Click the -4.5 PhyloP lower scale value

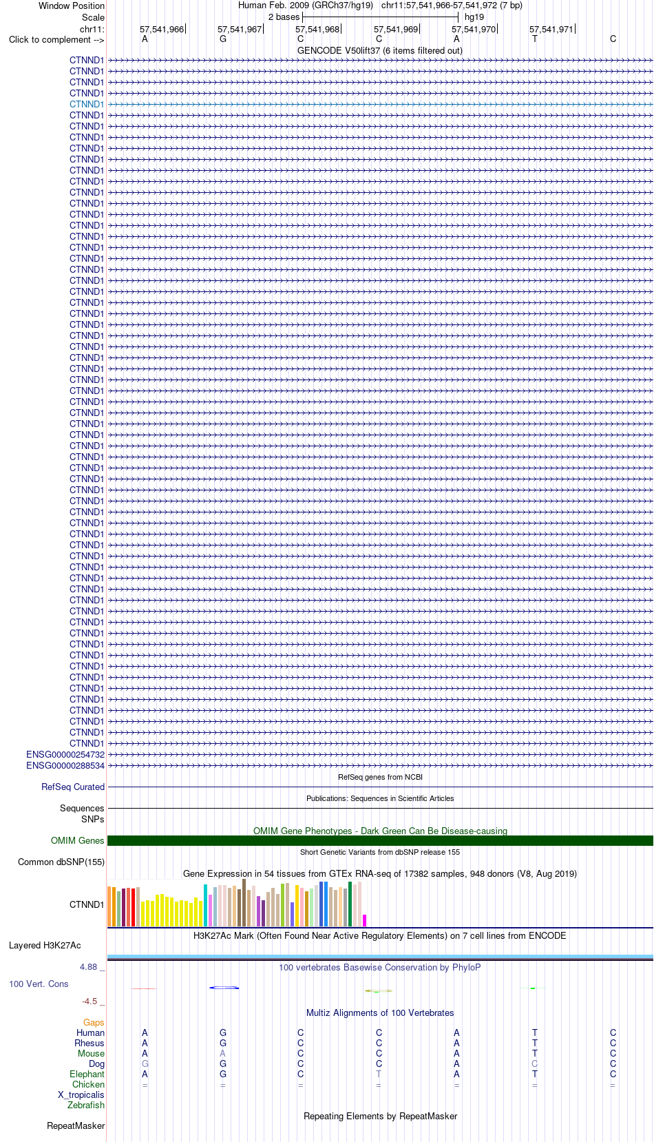(89, 1001)
